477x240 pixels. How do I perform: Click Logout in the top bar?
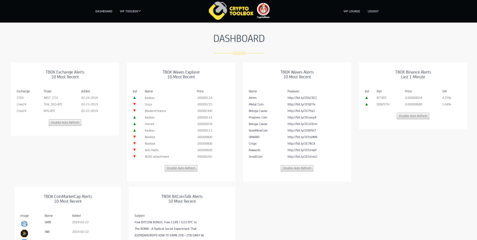click(373, 11)
